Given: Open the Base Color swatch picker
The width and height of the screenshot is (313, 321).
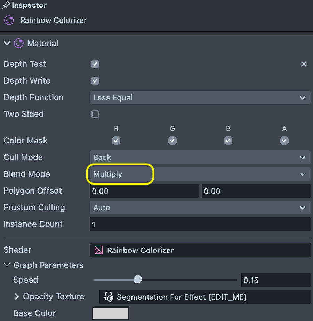Looking at the screenshot, I should 110,313.
